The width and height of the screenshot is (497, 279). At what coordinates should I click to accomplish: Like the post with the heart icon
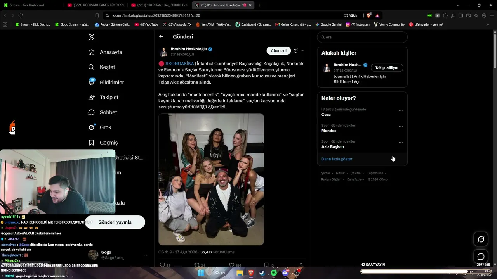click(231, 265)
